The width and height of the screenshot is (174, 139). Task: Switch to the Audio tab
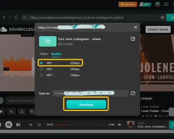(56, 54)
